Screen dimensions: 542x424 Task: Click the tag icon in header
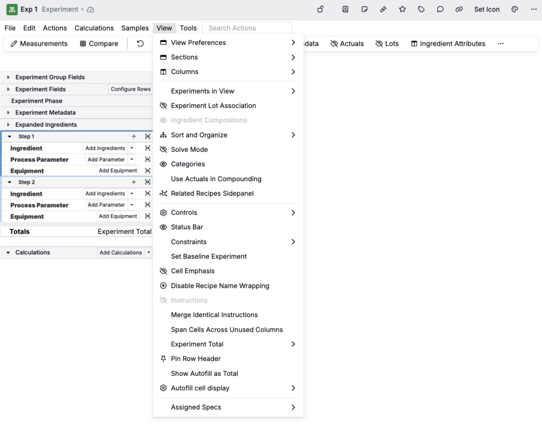click(x=421, y=10)
